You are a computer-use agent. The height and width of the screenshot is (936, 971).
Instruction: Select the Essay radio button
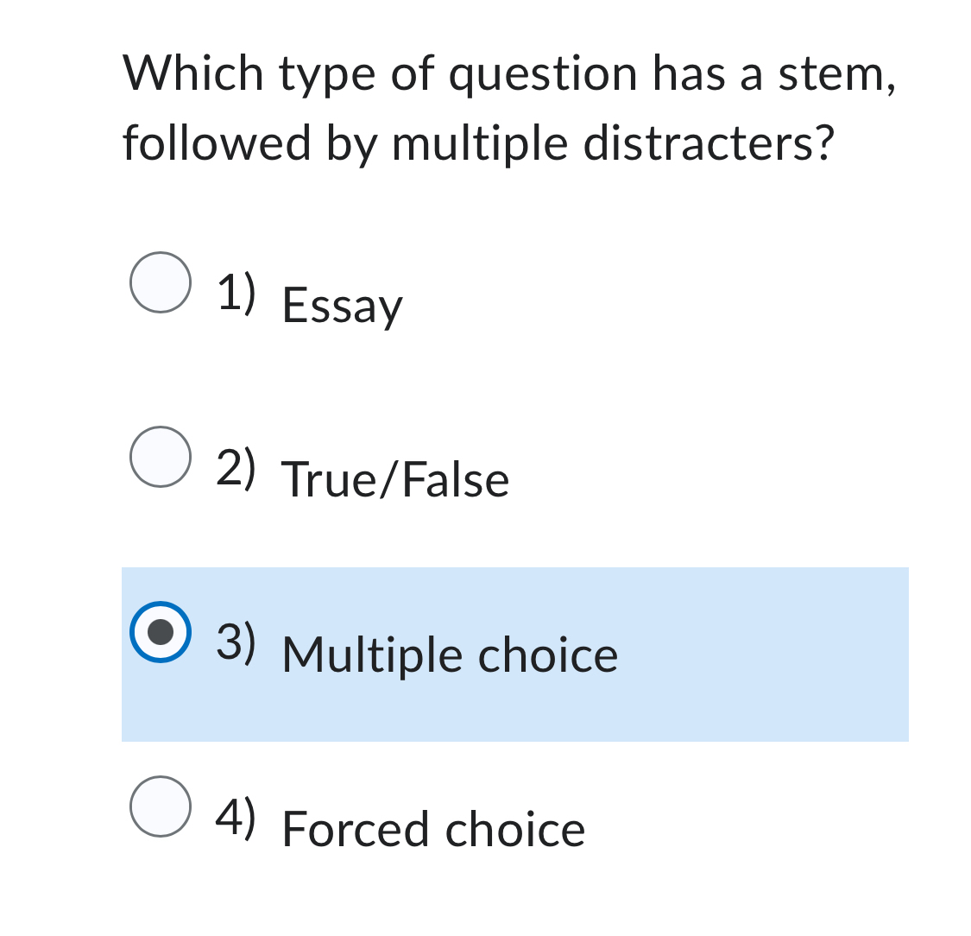coord(160,280)
